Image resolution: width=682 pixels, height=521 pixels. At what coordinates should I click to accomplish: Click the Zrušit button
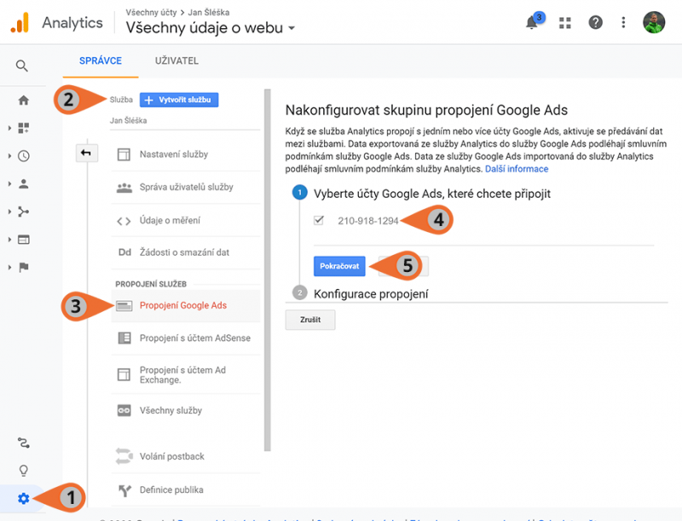(310, 320)
